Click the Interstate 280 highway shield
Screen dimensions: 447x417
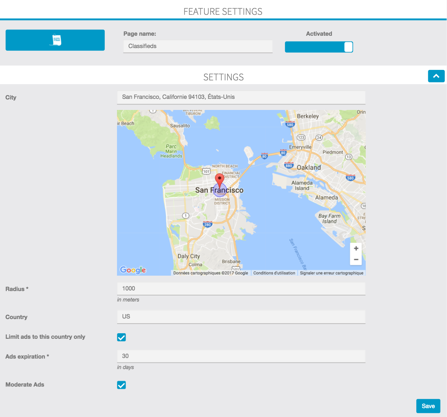207,225
